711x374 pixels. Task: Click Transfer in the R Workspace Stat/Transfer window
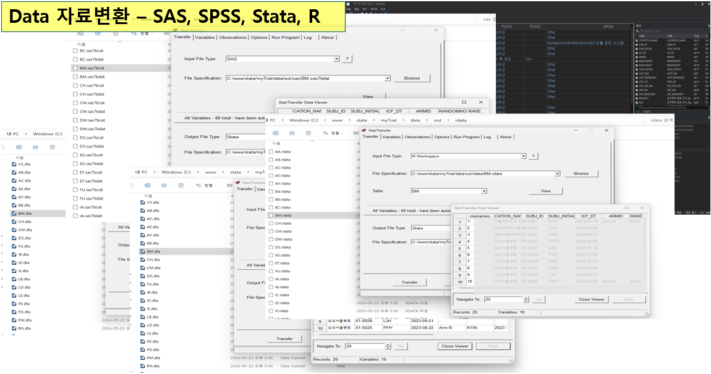(x=409, y=282)
